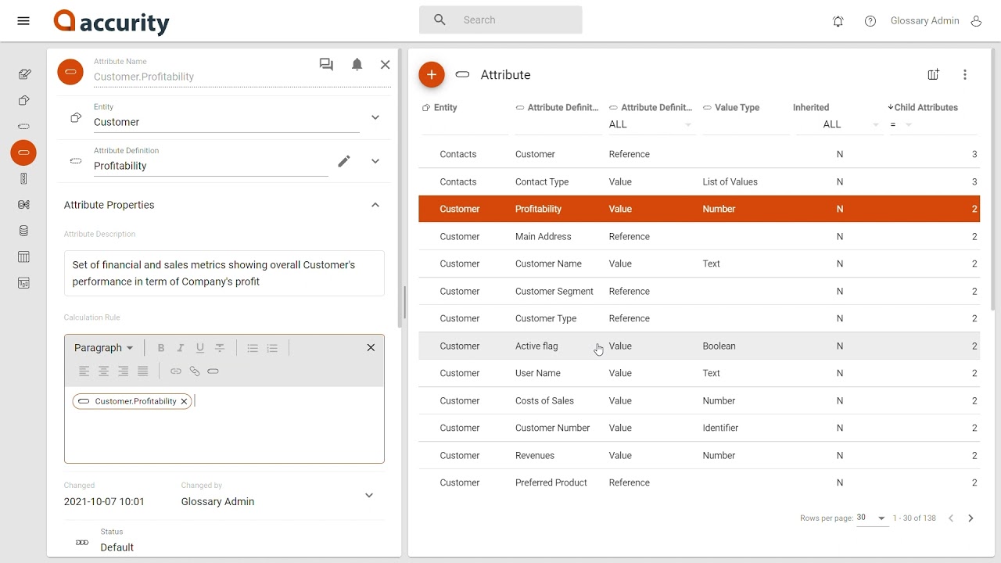Screen dimensions: 1001x563
Task: Toggle underline formatting in editor toolbar
Action: (x=200, y=348)
